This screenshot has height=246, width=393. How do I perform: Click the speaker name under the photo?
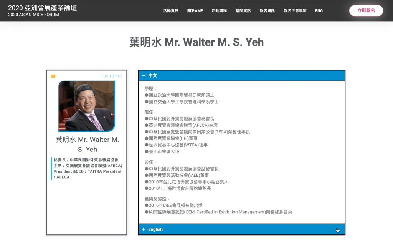(87, 145)
